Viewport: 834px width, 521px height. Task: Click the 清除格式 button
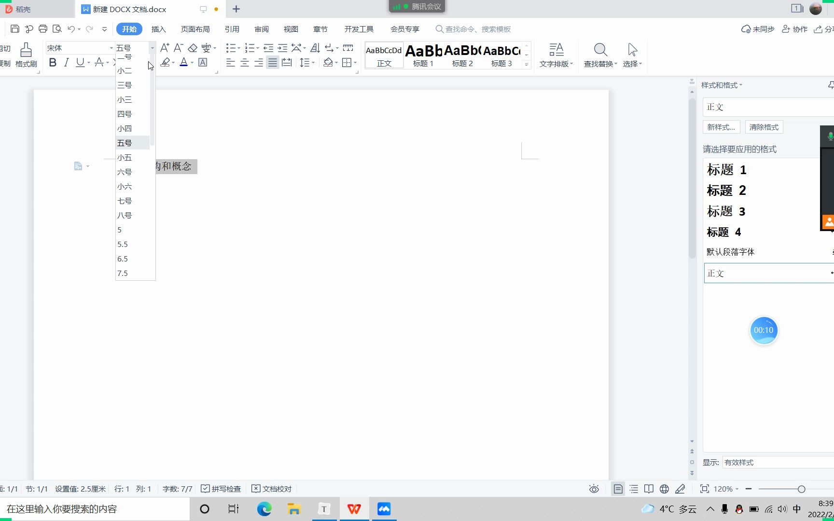point(764,127)
